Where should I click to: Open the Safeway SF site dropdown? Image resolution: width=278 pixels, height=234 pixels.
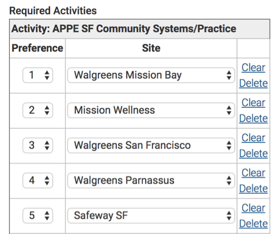tap(151, 216)
